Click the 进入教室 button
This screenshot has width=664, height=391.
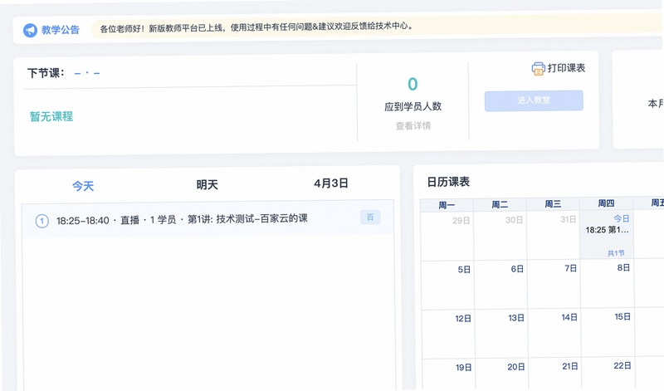[534, 100]
